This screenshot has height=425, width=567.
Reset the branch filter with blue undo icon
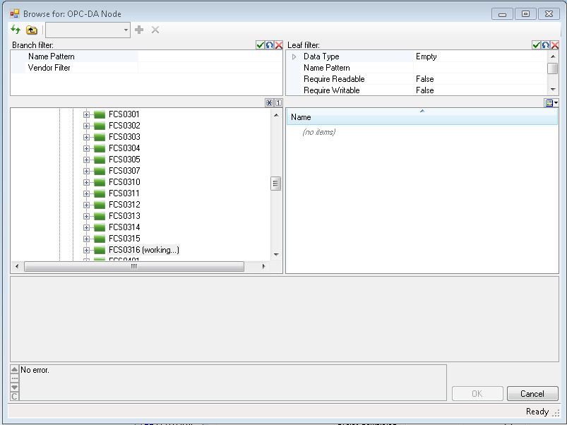[x=269, y=45]
